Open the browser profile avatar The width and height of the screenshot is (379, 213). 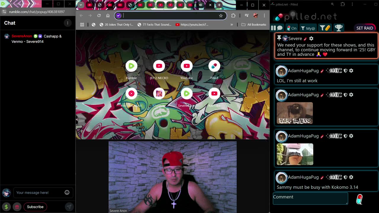[256, 16]
